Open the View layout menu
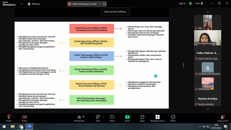Image resolution: width=231 pixels, height=130 pixels. (199, 4)
